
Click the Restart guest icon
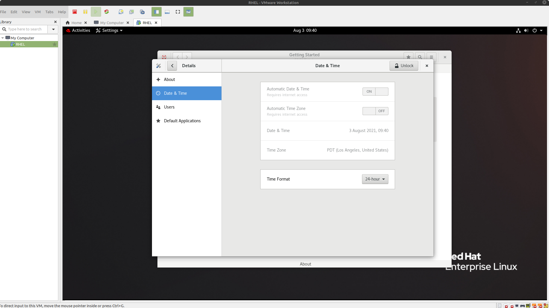[107, 12]
